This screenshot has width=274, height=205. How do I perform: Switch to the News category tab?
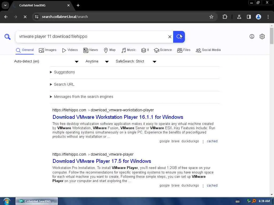coord(90,50)
